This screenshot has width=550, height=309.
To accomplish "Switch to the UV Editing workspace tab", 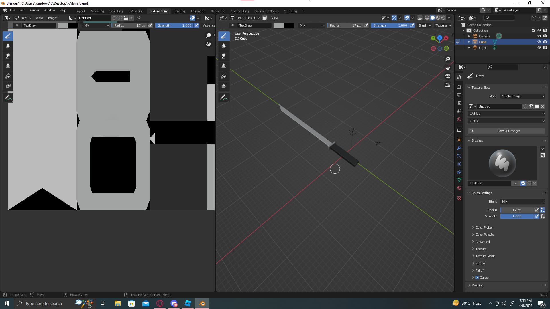I will [136, 11].
